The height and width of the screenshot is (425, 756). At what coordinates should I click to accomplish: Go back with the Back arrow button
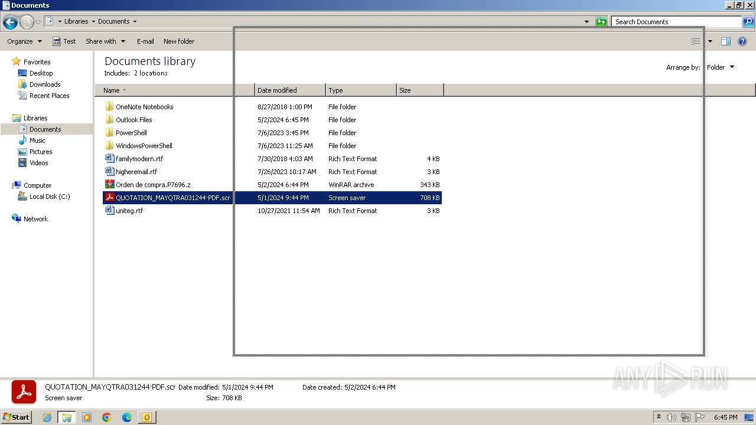(10, 22)
